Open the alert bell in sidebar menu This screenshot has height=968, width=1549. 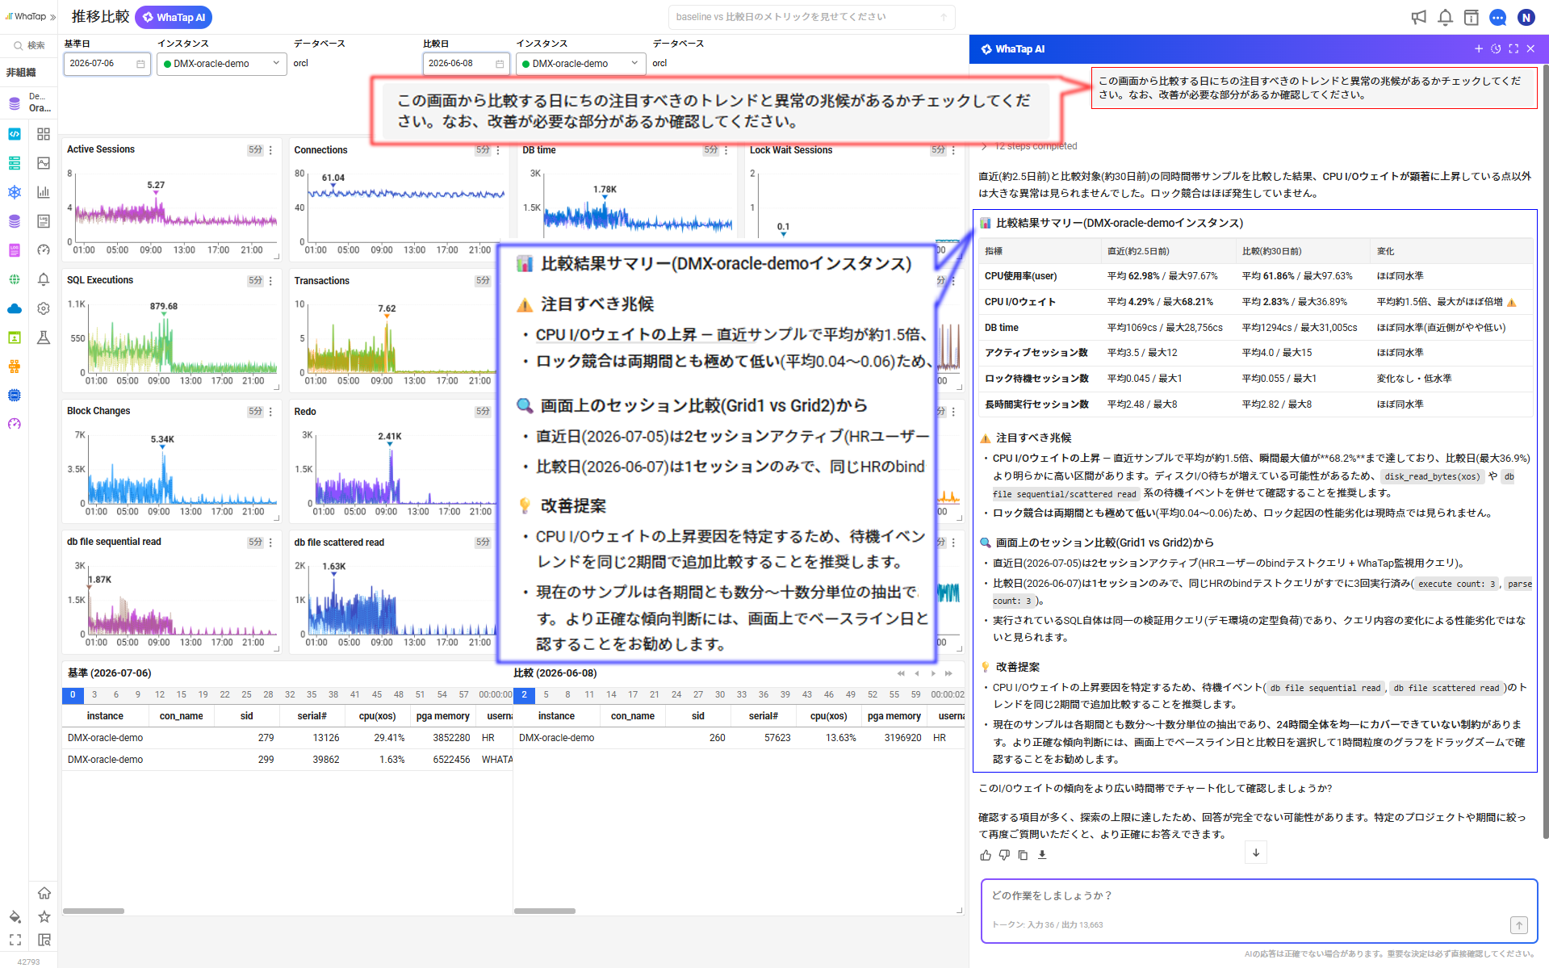[x=44, y=279]
